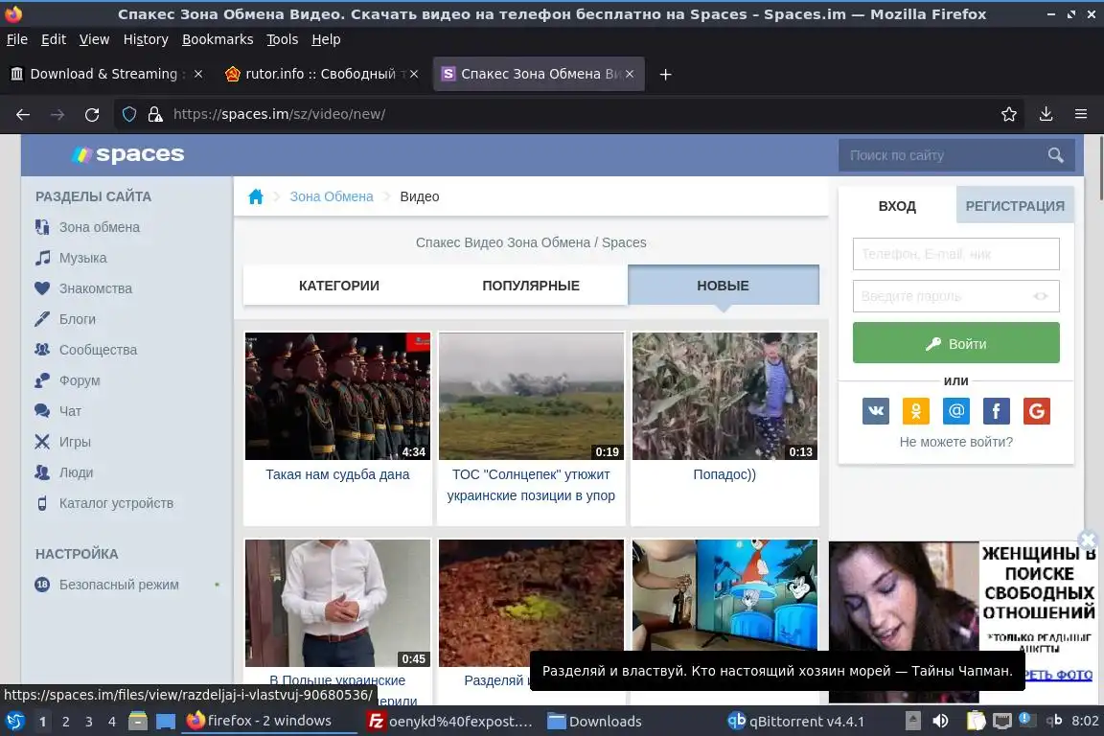
Task: Sign in with Facebook icon
Action: tap(997, 410)
